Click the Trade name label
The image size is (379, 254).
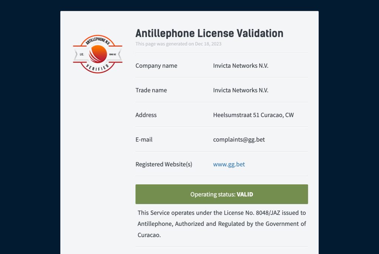[151, 90]
